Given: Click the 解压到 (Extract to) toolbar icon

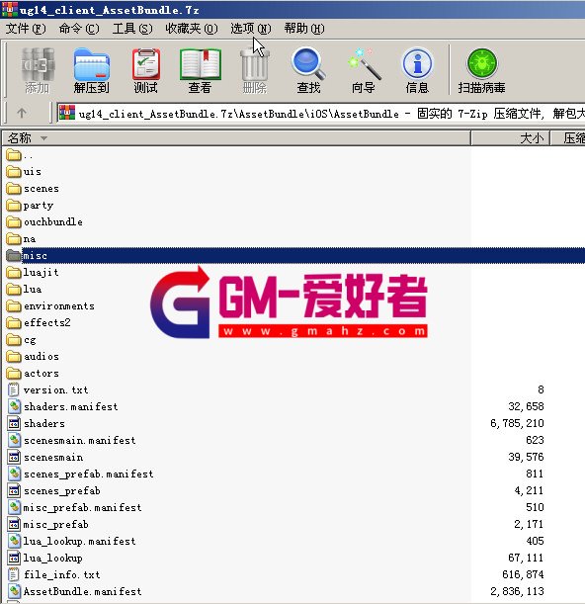Looking at the screenshot, I should (91, 70).
